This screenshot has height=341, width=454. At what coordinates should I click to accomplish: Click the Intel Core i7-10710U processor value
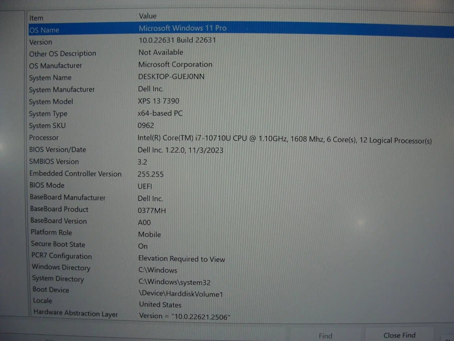(x=285, y=140)
